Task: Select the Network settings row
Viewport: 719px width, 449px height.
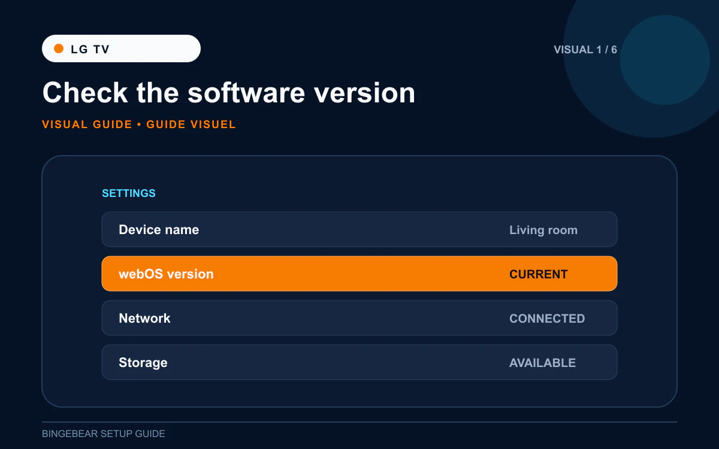Action: pos(359,318)
